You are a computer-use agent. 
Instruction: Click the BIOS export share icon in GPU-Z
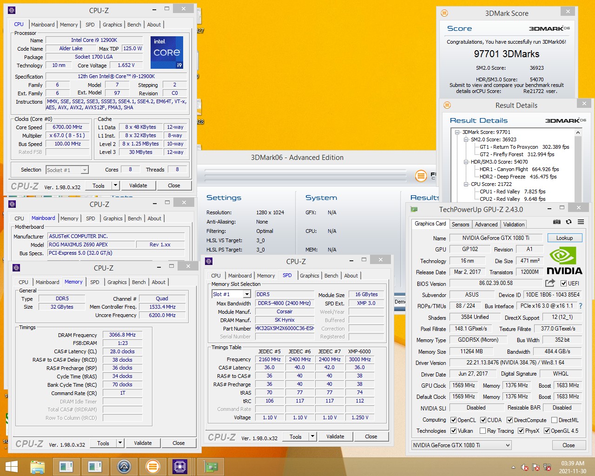pos(550,283)
